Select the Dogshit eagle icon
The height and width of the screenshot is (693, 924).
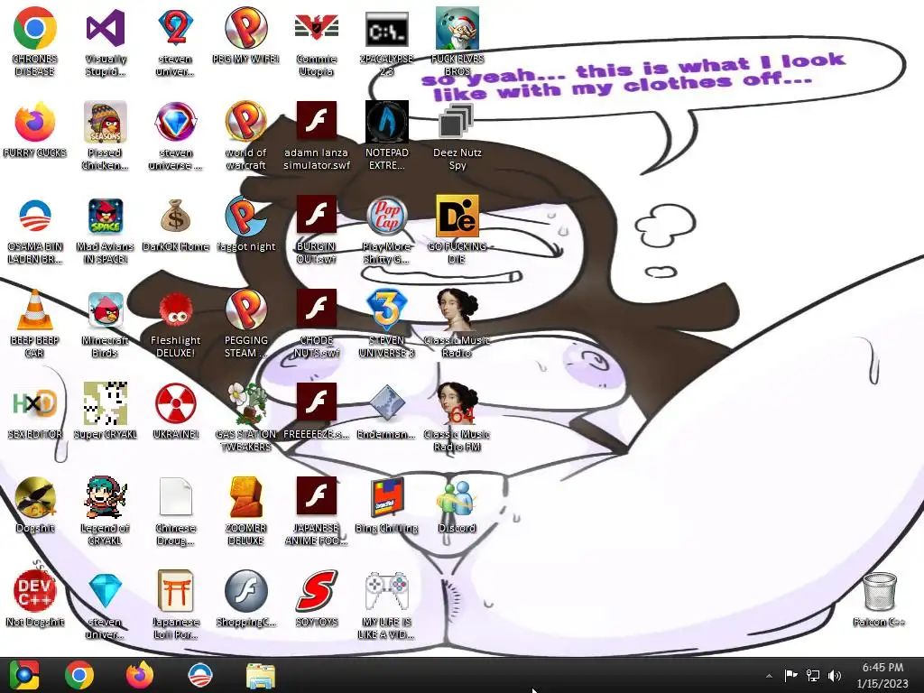coord(35,497)
